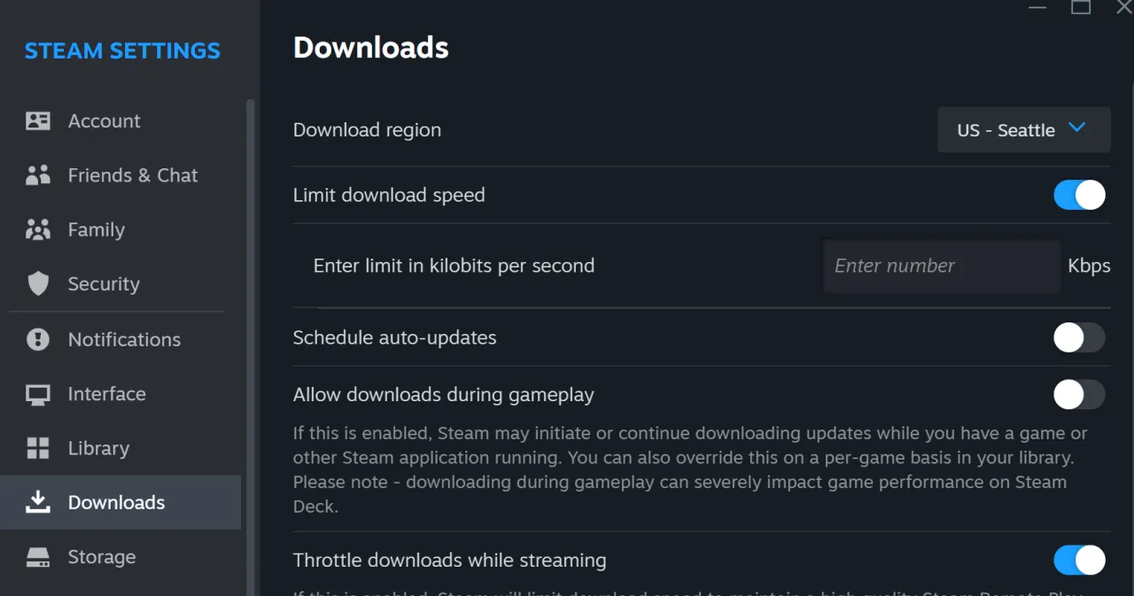Click the download speed limit number field
Screen dimensions: 1134x596
(941, 266)
